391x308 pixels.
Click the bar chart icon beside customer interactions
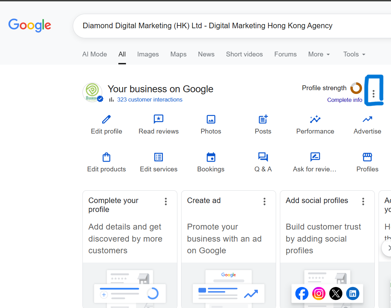coord(111,100)
